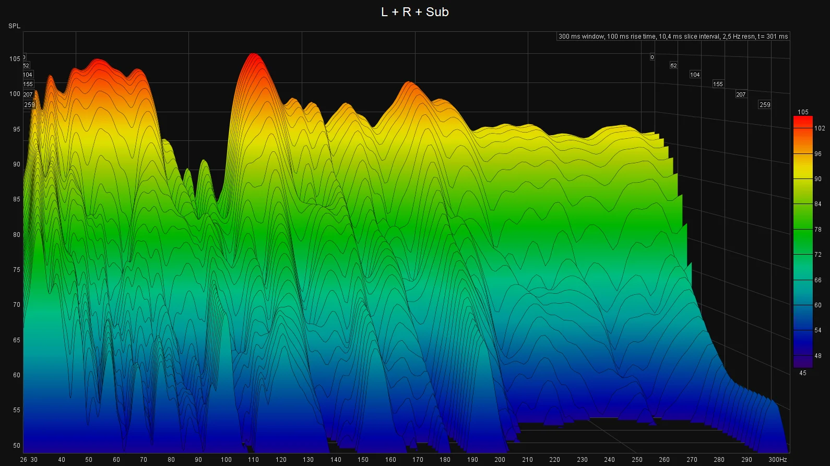Screen dimensions: 830x466
Task: Click the 155 ms marker below the info text
Action: point(718,84)
